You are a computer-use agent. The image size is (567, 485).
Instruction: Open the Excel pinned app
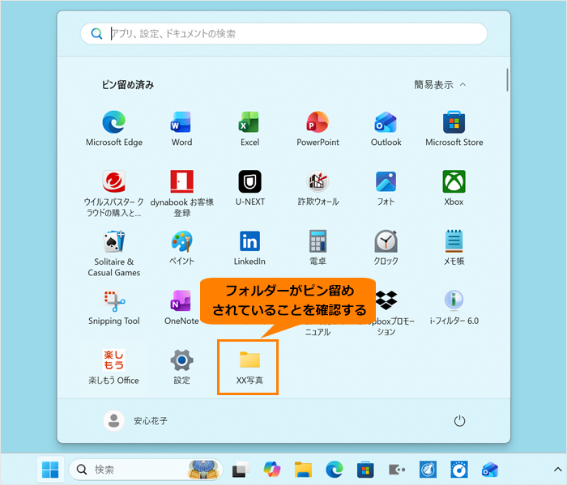click(x=249, y=129)
